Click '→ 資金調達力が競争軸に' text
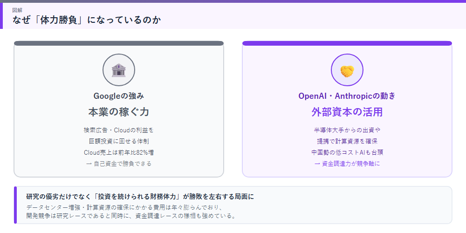 tap(347, 164)
